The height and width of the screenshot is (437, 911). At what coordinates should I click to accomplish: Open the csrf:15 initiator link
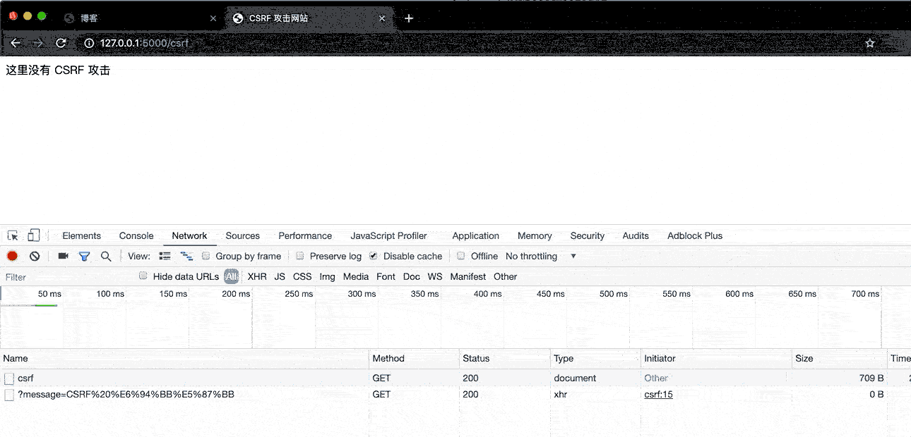coord(658,394)
